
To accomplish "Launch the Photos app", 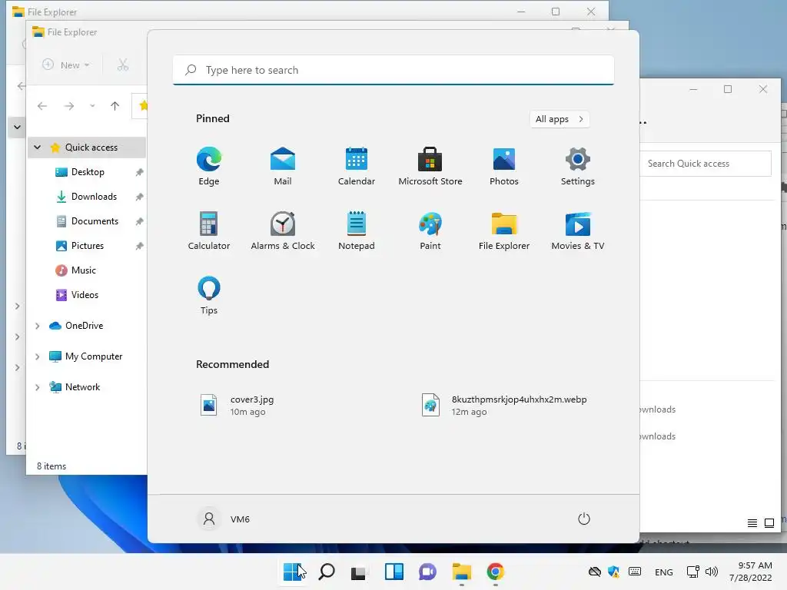I will [504, 167].
